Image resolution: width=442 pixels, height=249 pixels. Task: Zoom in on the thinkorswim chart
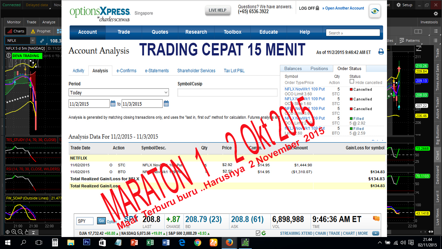(14, 232)
